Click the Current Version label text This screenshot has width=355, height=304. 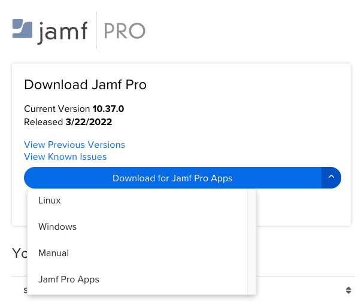[x=57, y=109]
